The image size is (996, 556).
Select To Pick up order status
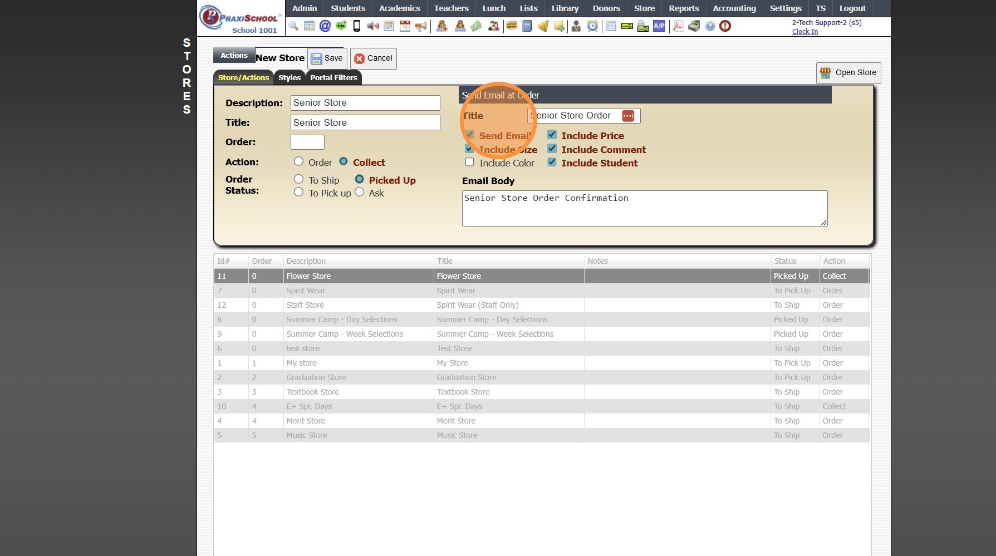coord(299,192)
